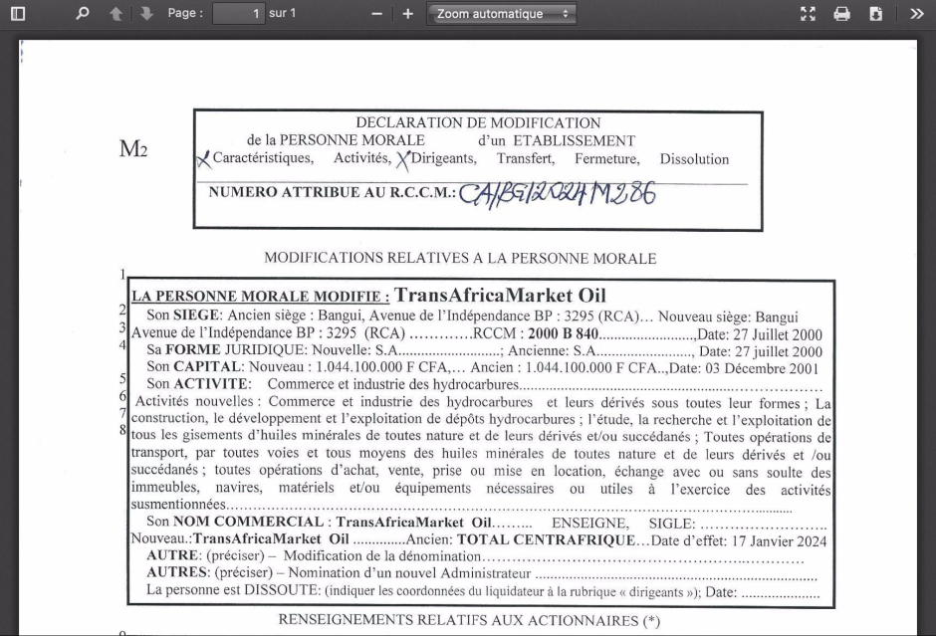Open the find in document search
Viewport: 936px width, 636px height.
click(x=83, y=14)
